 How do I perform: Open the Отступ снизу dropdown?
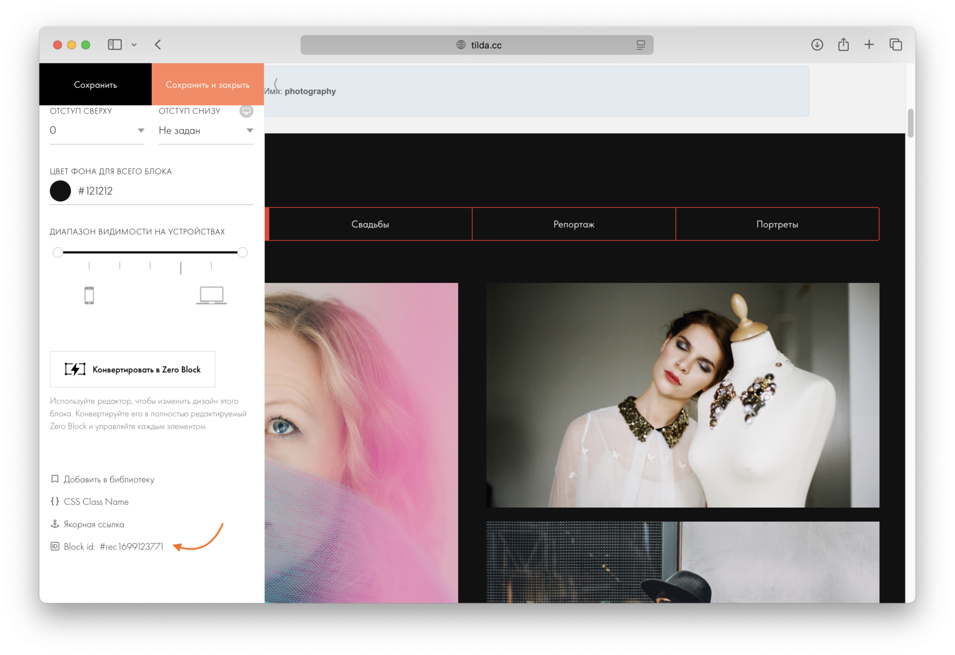[206, 130]
